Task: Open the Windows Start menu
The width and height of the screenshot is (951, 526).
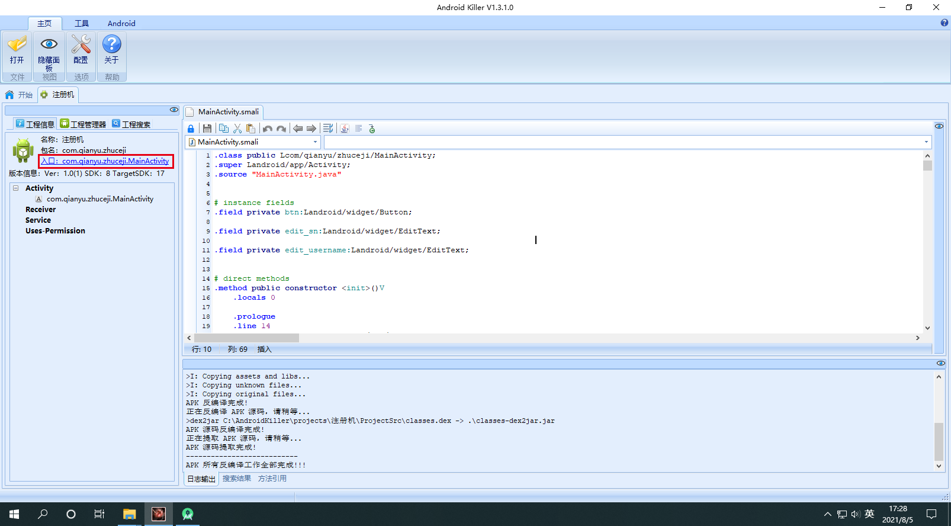Action: click(x=14, y=514)
